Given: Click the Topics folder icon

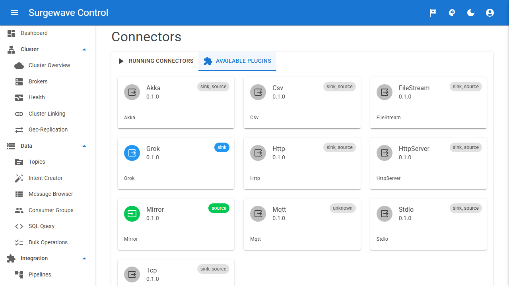Looking at the screenshot, I should tap(19, 162).
